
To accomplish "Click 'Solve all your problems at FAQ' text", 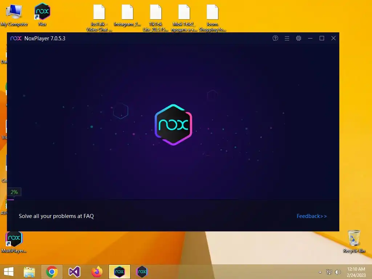I will [x=56, y=216].
